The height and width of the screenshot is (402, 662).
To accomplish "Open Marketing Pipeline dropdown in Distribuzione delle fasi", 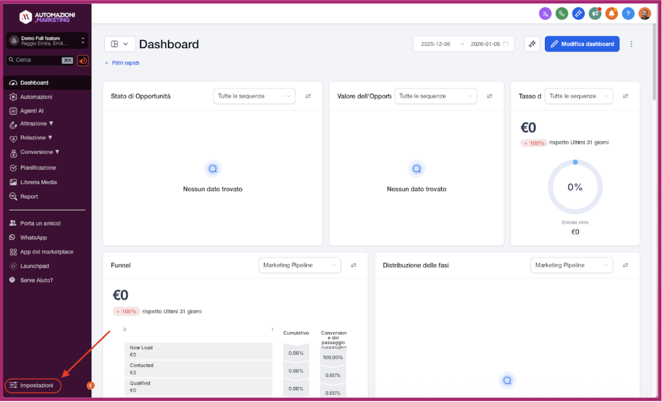I will 571,265.
